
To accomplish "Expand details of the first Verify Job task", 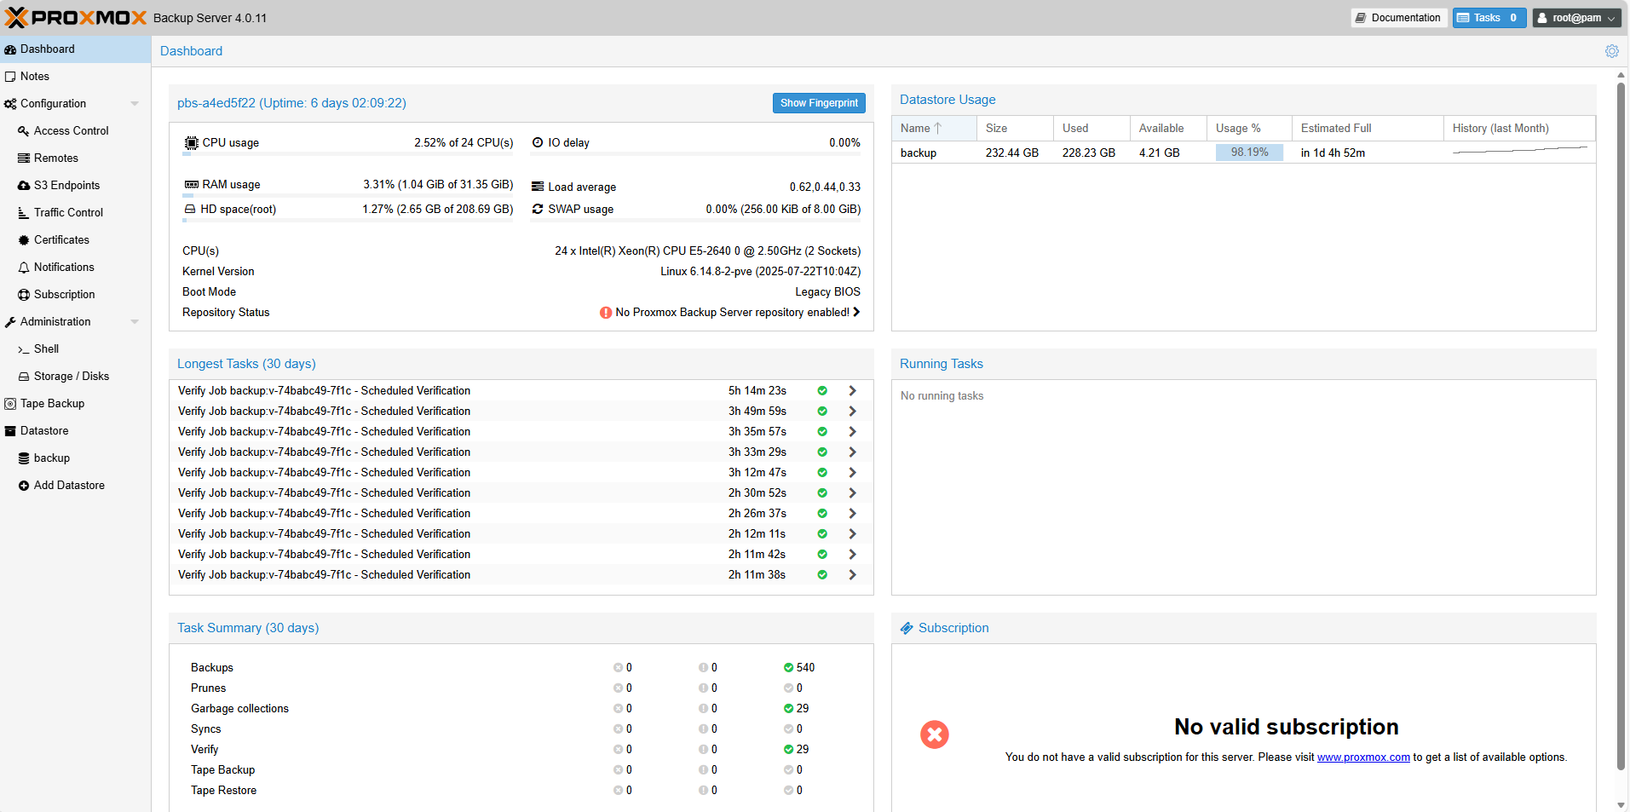I will tap(851, 390).
